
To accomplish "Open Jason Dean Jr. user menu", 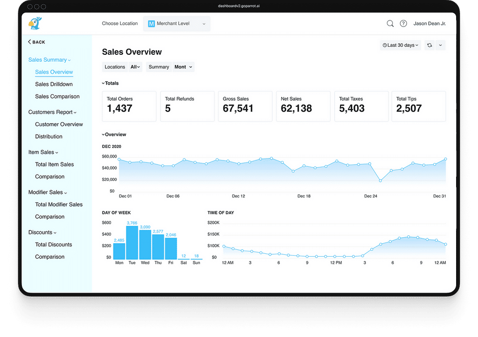I will tap(429, 23).
